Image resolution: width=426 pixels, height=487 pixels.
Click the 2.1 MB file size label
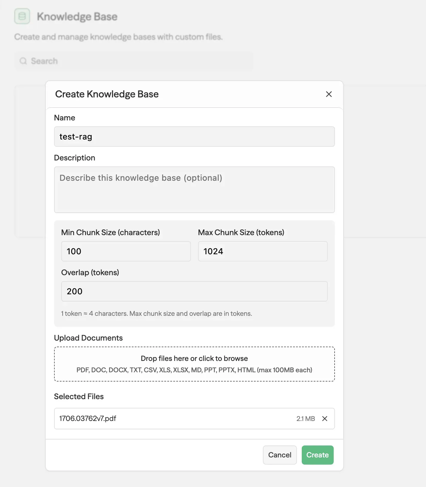coord(305,419)
